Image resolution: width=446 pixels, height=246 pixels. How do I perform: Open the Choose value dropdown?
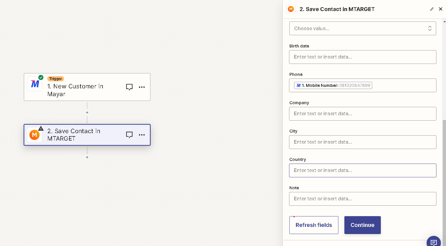click(363, 28)
